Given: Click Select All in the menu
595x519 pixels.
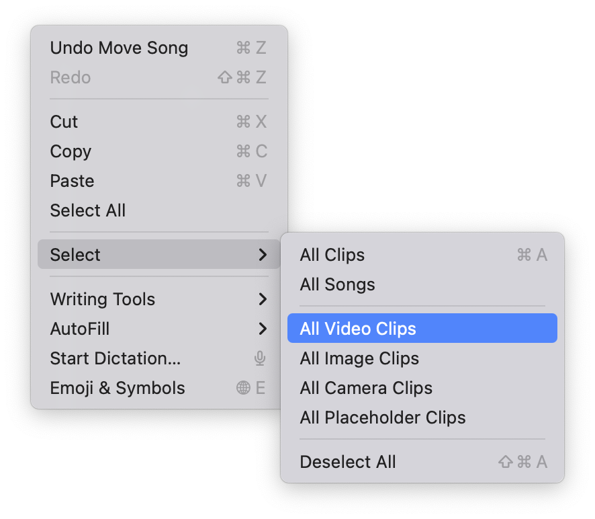Looking at the screenshot, I should [x=87, y=210].
